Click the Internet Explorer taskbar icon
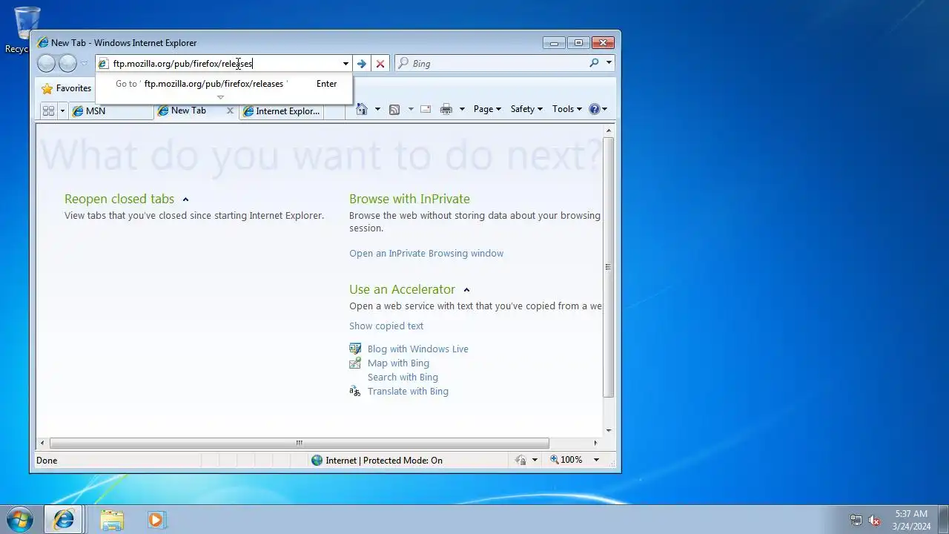Viewport: 949px width, 534px height. (64, 520)
